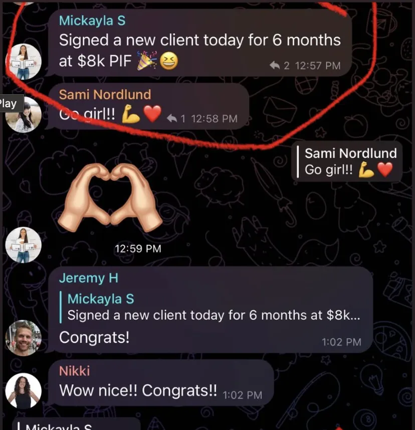Open quoted Sami Nordlund reply bubble on right
Viewport: 415px width, 430px height.
coord(347,161)
